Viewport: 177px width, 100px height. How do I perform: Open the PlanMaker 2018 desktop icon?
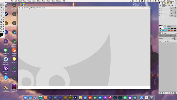click(x=6, y=52)
